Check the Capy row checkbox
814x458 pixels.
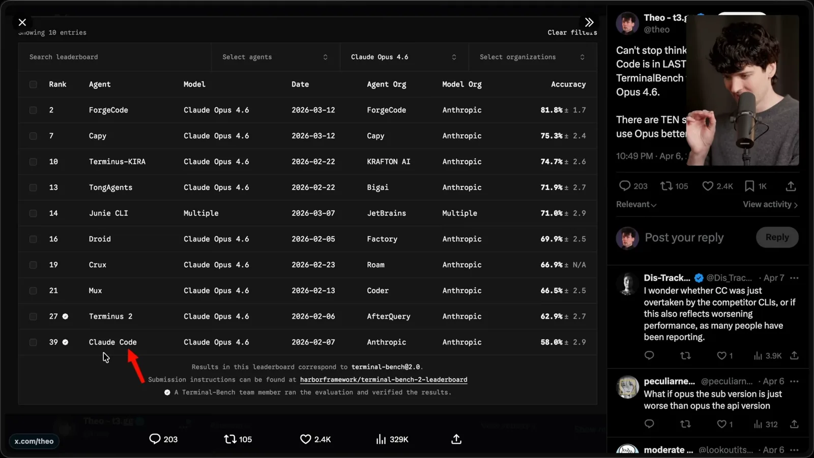(x=33, y=136)
